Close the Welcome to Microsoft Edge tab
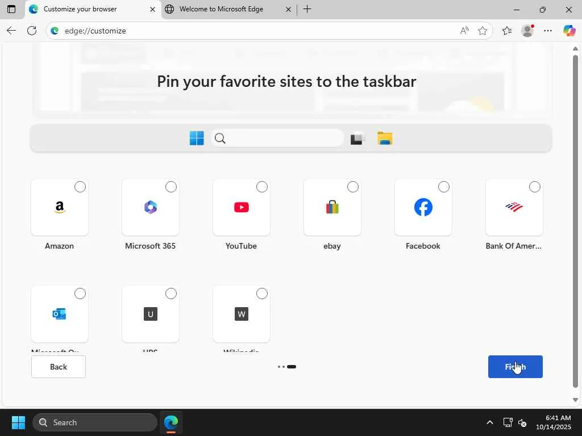 point(288,9)
